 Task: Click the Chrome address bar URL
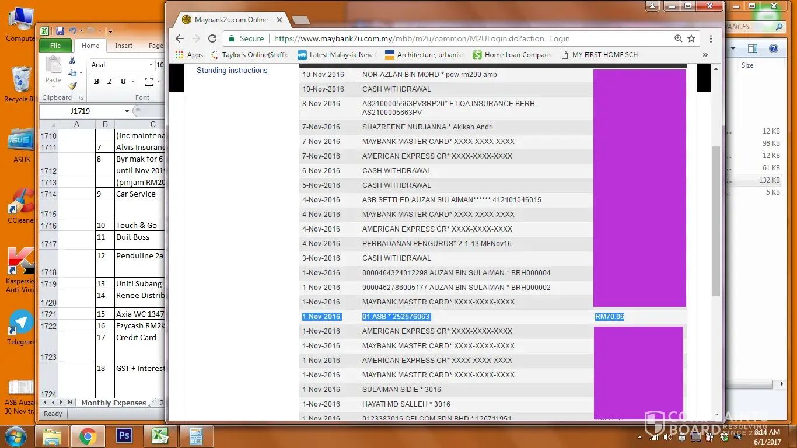coord(421,38)
